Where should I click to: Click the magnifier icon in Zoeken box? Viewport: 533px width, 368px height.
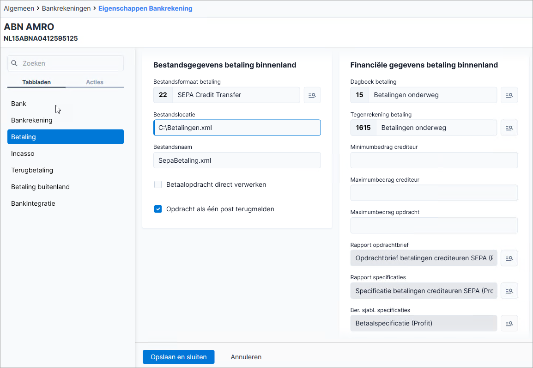tap(14, 63)
